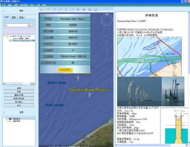Click left arrow of results tree scrollbar

4,84
